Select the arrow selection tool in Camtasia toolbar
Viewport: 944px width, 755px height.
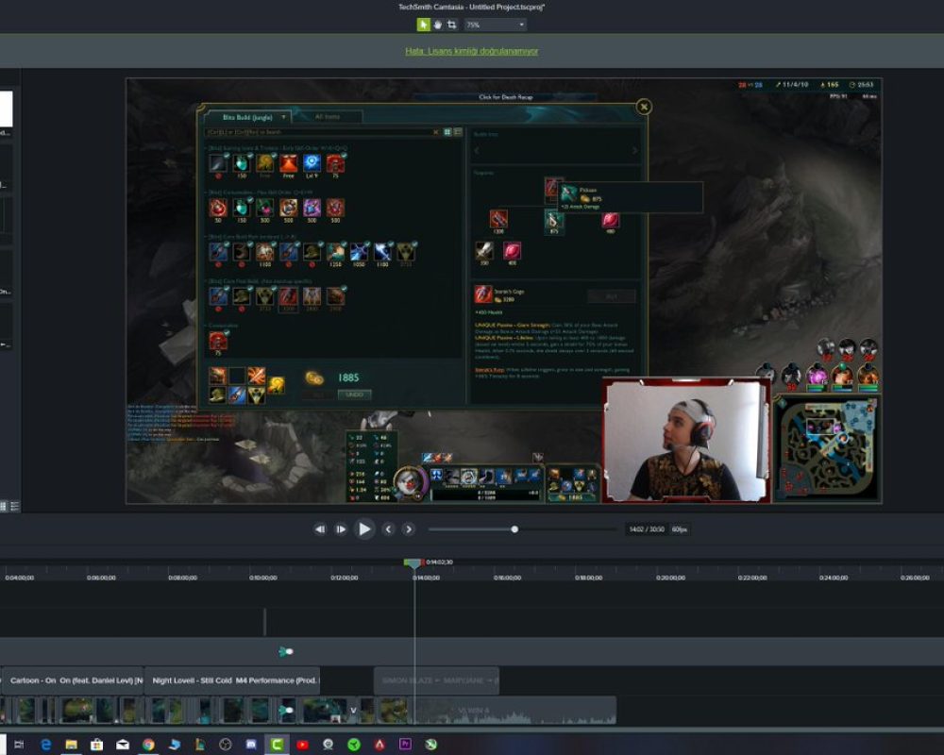pyautogui.click(x=425, y=25)
